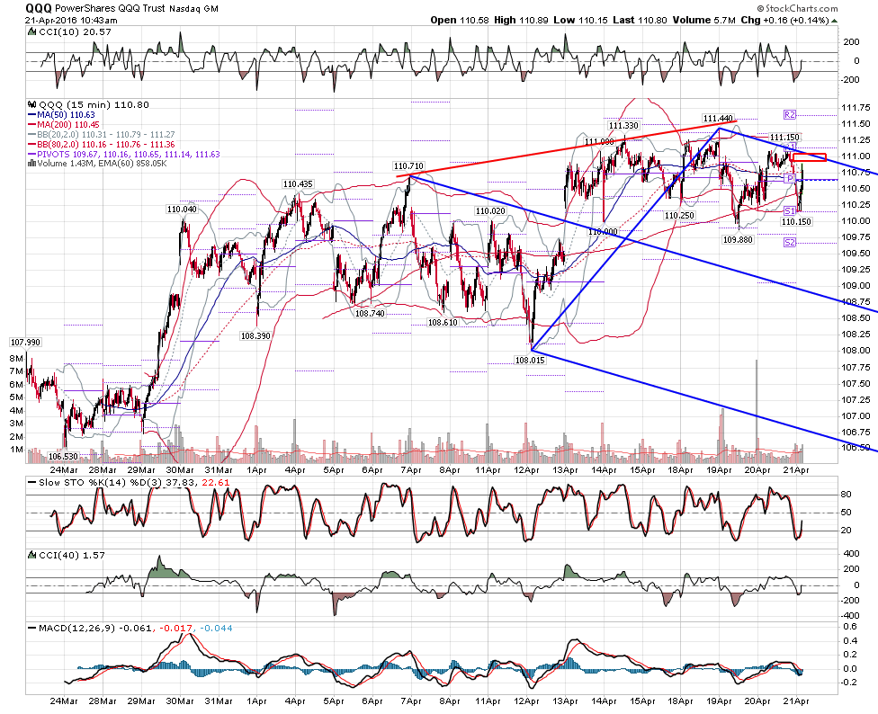Image resolution: width=878 pixels, height=714 pixels.
Task: Select the S1 pivot label
Action: point(790,211)
